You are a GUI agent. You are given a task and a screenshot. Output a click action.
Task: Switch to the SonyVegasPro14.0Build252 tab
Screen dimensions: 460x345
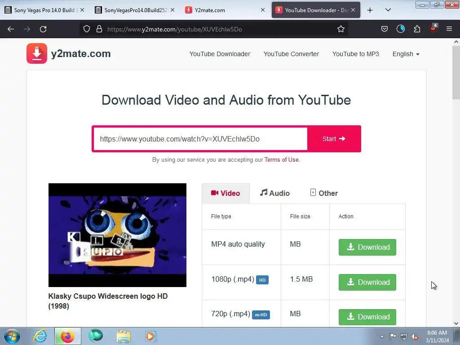point(134,10)
